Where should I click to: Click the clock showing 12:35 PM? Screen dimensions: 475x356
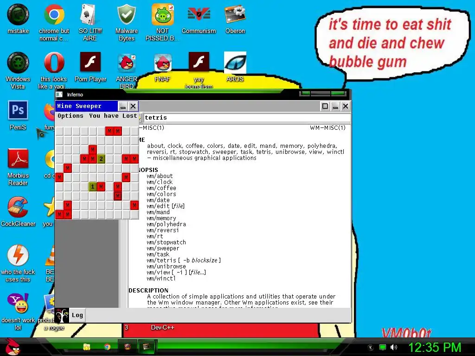coord(435,347)
